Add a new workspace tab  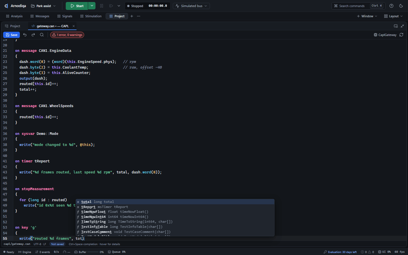[x=132, y=16]
